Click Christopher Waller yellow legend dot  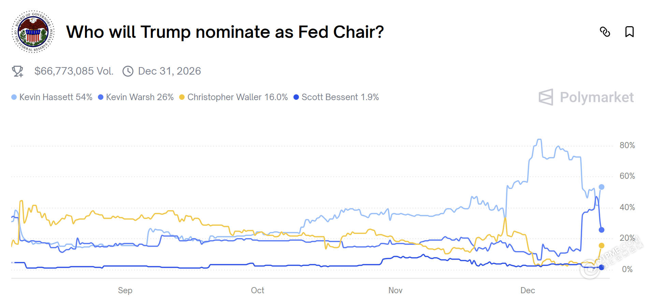click(x=182, y=97)
